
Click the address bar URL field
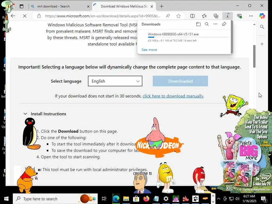(x=102, y=16)
